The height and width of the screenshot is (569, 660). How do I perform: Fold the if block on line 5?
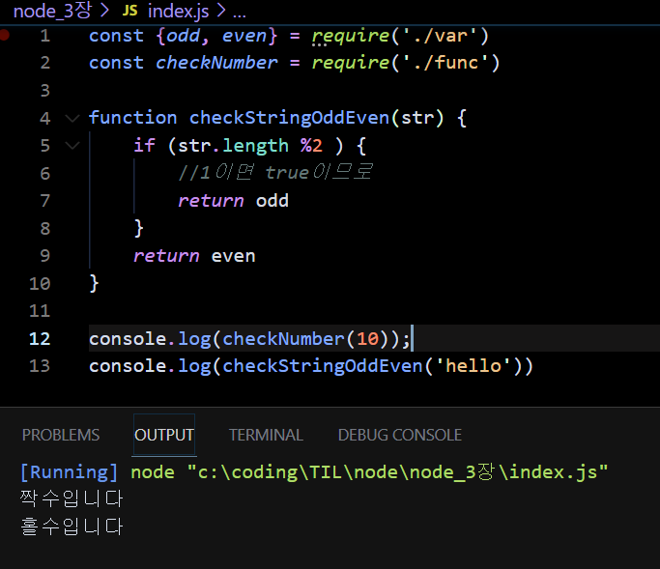[72, 146]
